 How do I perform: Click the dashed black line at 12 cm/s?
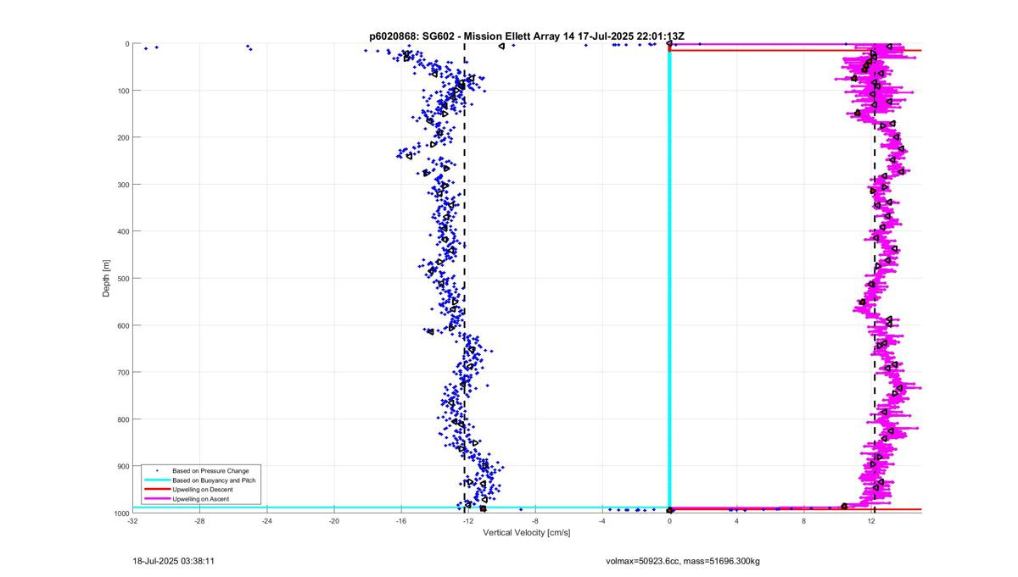(x=874, y=278)
